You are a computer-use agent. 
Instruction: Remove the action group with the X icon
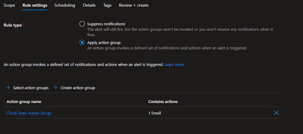tap(276, 113)
